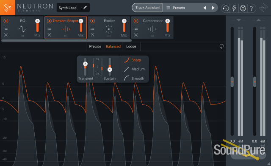
Task: Click the Neutron orange logo icon
Action: [8, 8]
